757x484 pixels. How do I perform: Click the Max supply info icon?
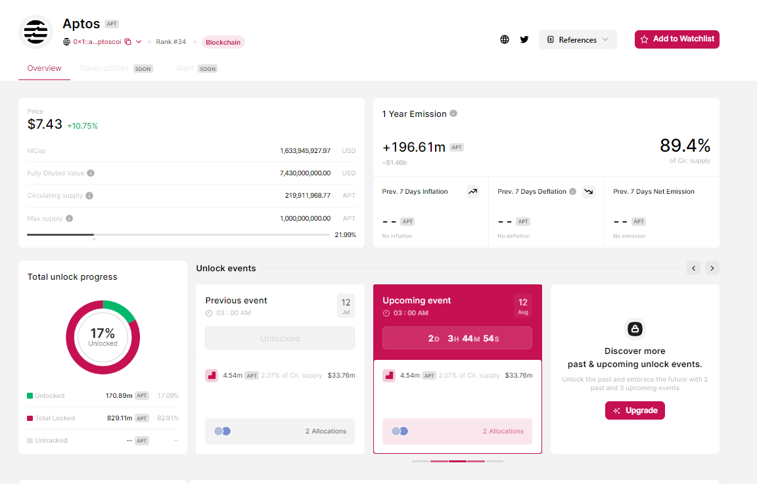point(69,218)
